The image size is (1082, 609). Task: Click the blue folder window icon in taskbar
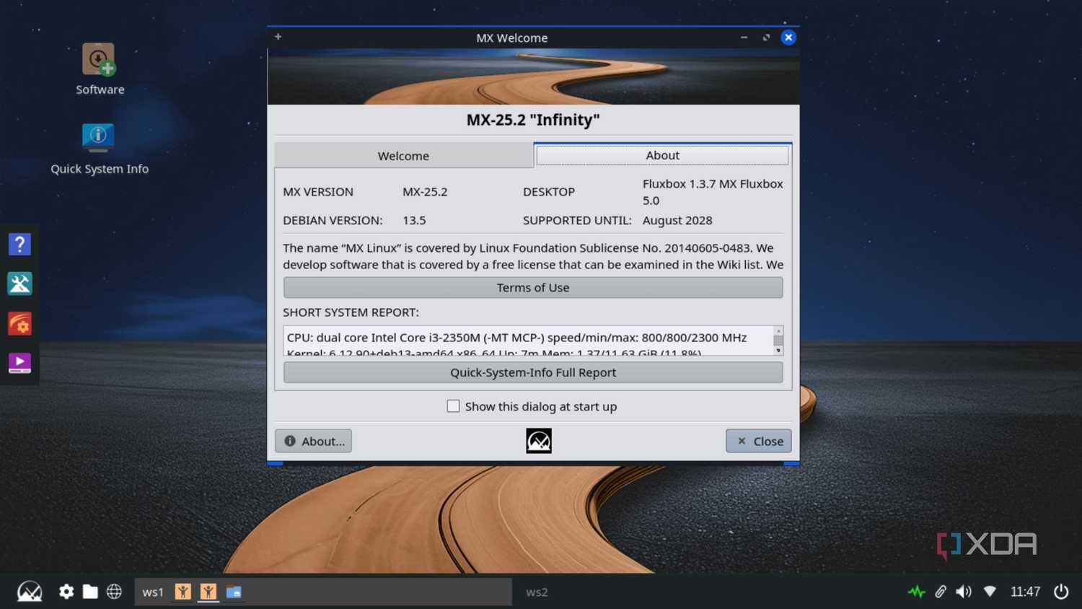[x=234, y=592]
